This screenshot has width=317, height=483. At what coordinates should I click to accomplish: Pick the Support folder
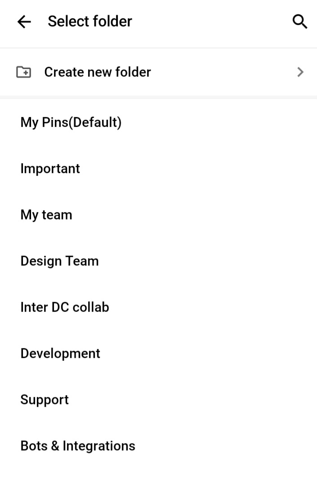pos(158,400)
